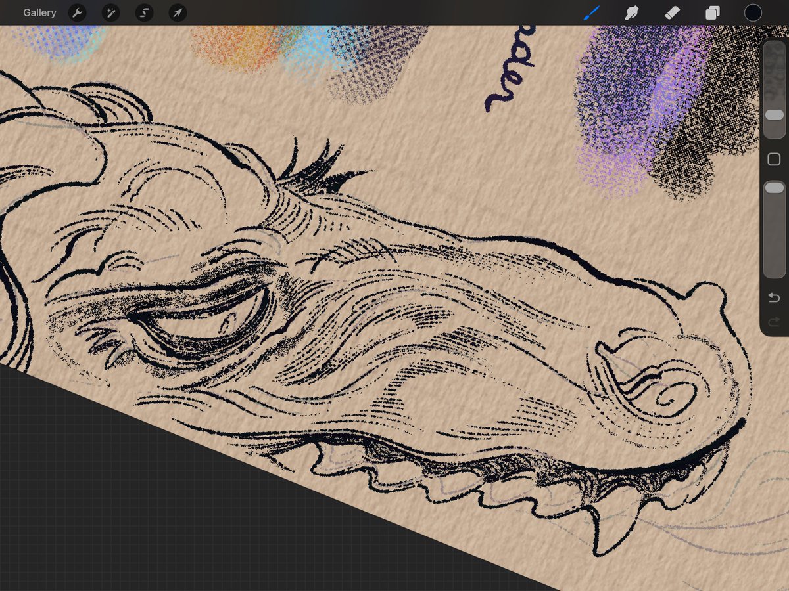Open the Adjustments magic wand menu
Screen dimensions: 789x591
click(x=110, y=12)
